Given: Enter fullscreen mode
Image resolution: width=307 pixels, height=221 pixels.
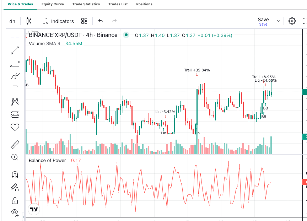Looking at the screenshot, I should coord(305,21).
